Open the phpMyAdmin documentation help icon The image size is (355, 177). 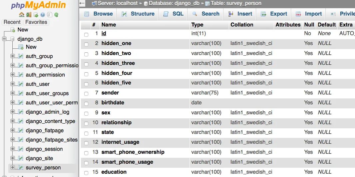[43, 15]
